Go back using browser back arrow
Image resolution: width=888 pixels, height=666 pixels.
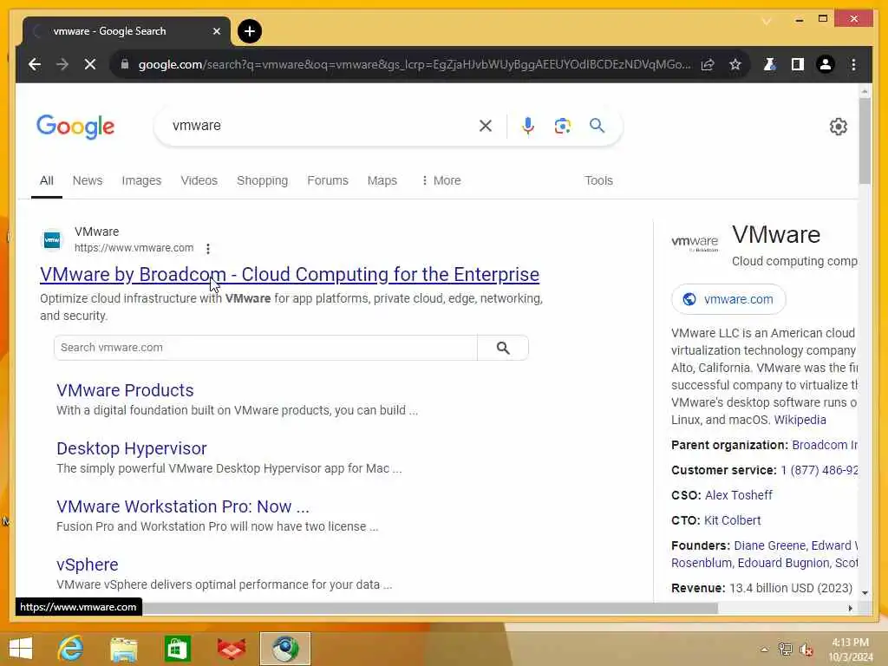35,64
